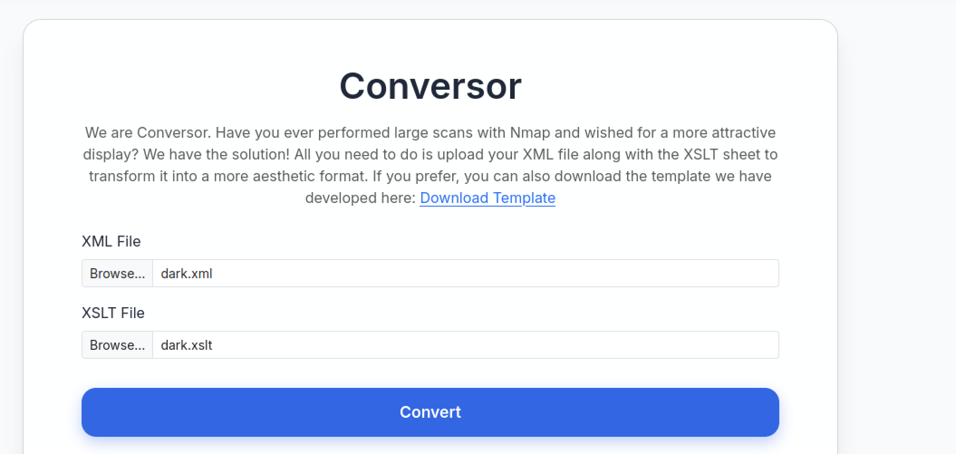Image resolution: width=956 pixels, height=454 pixels.
Task: Click the introductory description text
Action: pyautogui.click(x=430, y=165)
